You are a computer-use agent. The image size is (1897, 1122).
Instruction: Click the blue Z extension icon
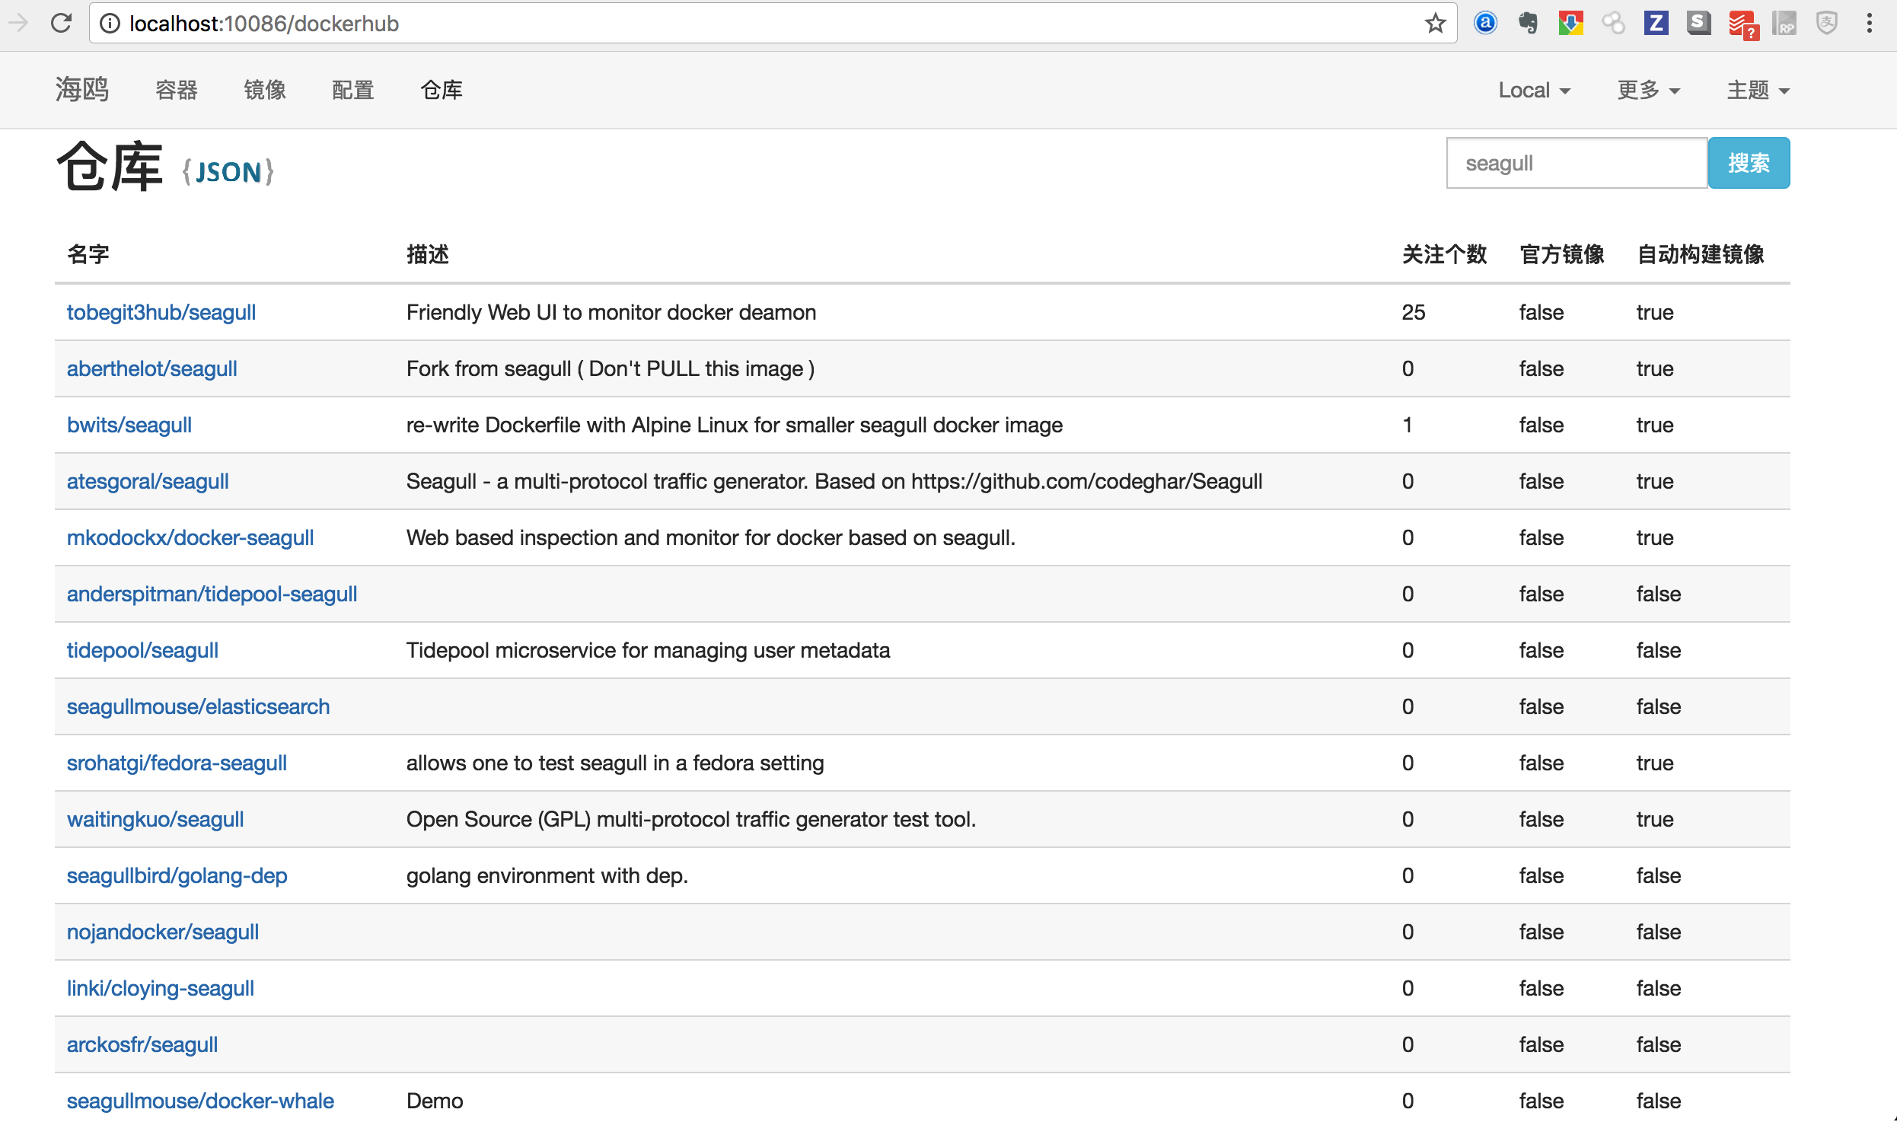click(x=1656, y=24)
